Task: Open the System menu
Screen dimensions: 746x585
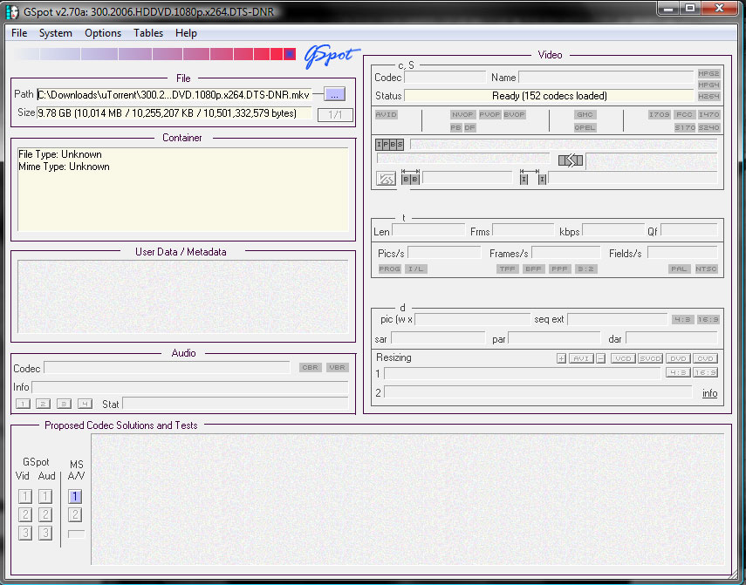Action: (56, 33)
